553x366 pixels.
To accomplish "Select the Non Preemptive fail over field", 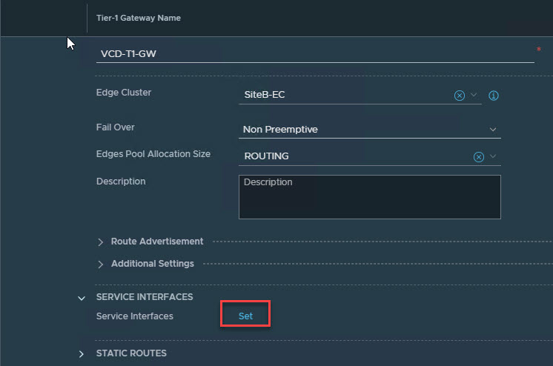I will point(362,130).
